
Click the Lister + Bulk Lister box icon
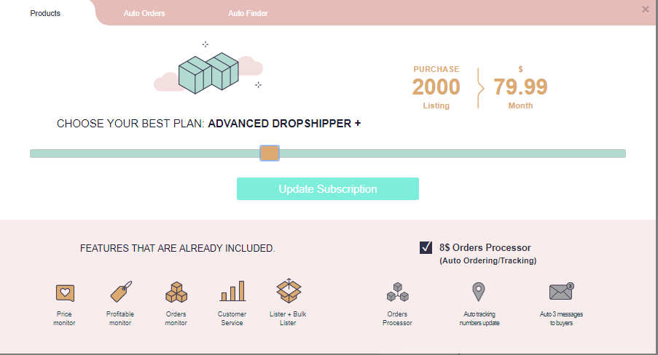(289, 291)
